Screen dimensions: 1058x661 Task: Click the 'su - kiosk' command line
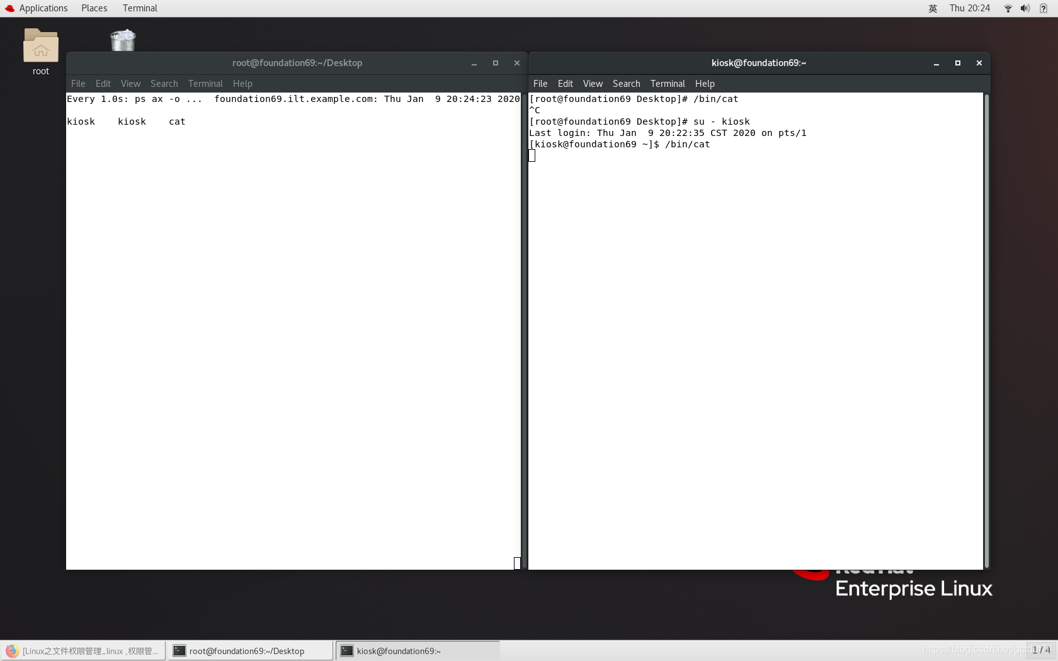[x=721, y=121]
